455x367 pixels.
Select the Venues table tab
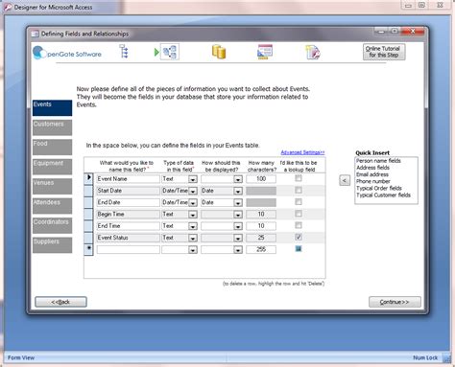(x=52, y=186)
